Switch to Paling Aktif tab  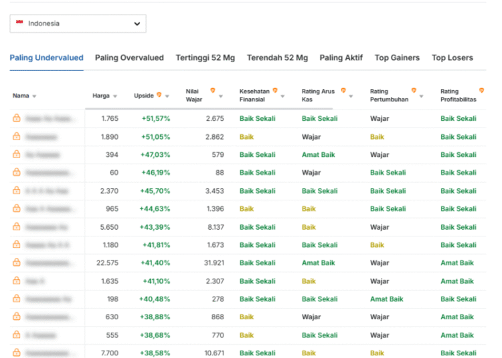[341, 58]
